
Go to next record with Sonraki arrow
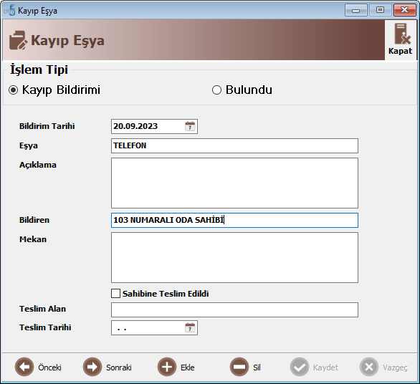(x=92, y=367)
